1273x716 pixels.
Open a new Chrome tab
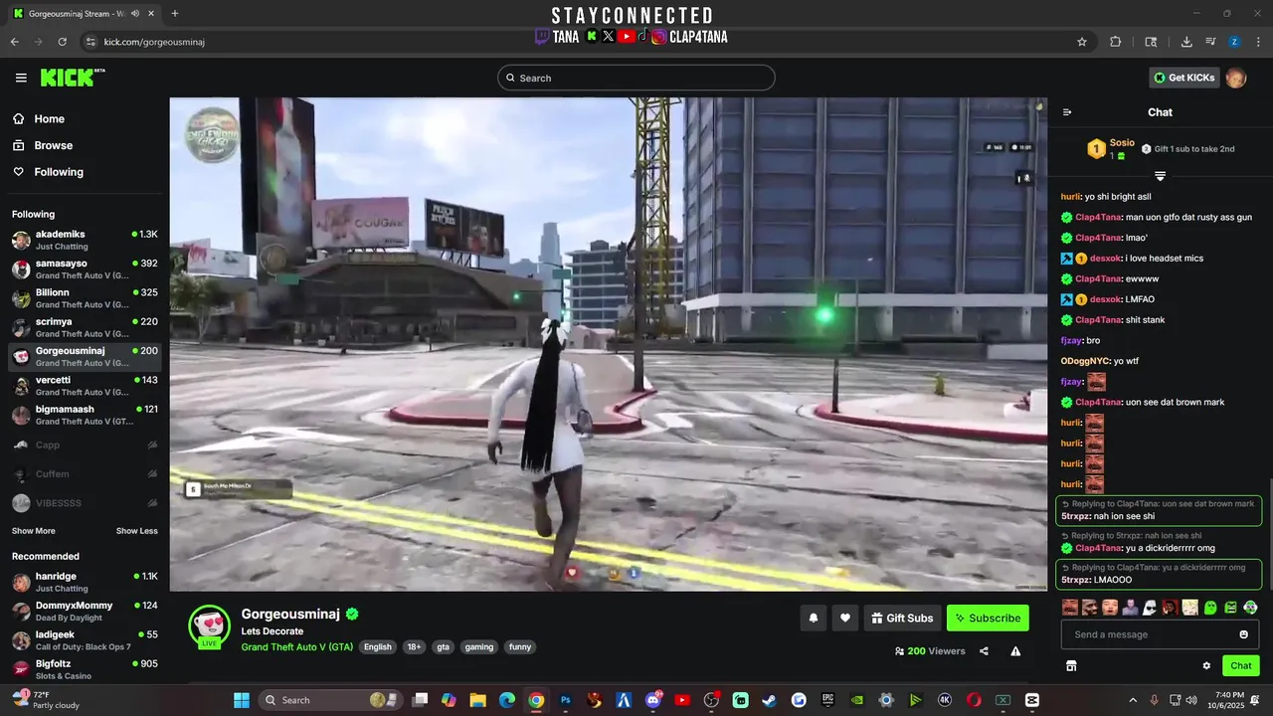click(x=175, y=14)
